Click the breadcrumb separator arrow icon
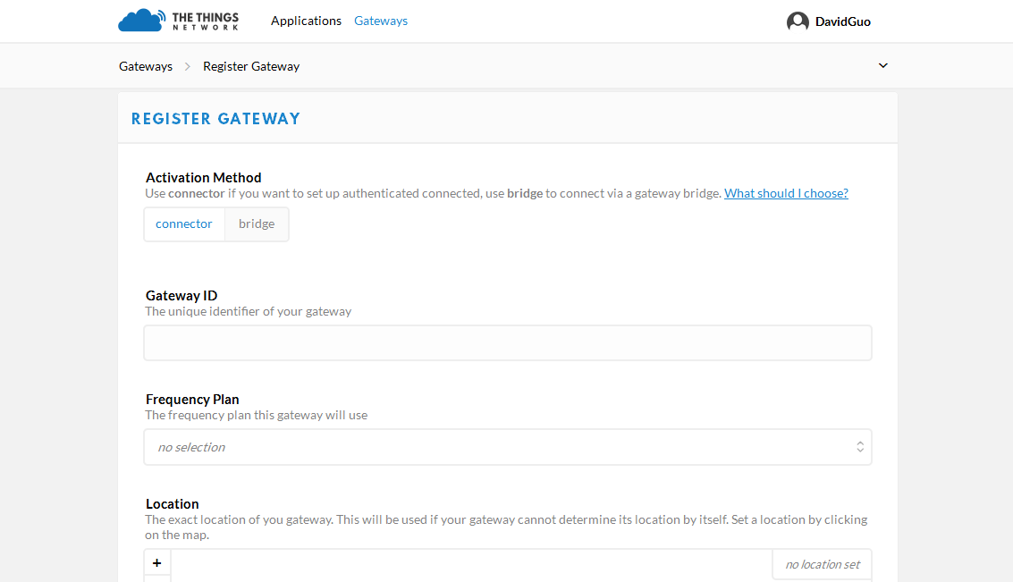 (x=188, y=66)
